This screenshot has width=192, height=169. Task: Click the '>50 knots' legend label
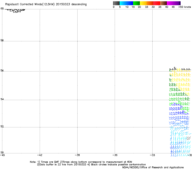[184, 7]
